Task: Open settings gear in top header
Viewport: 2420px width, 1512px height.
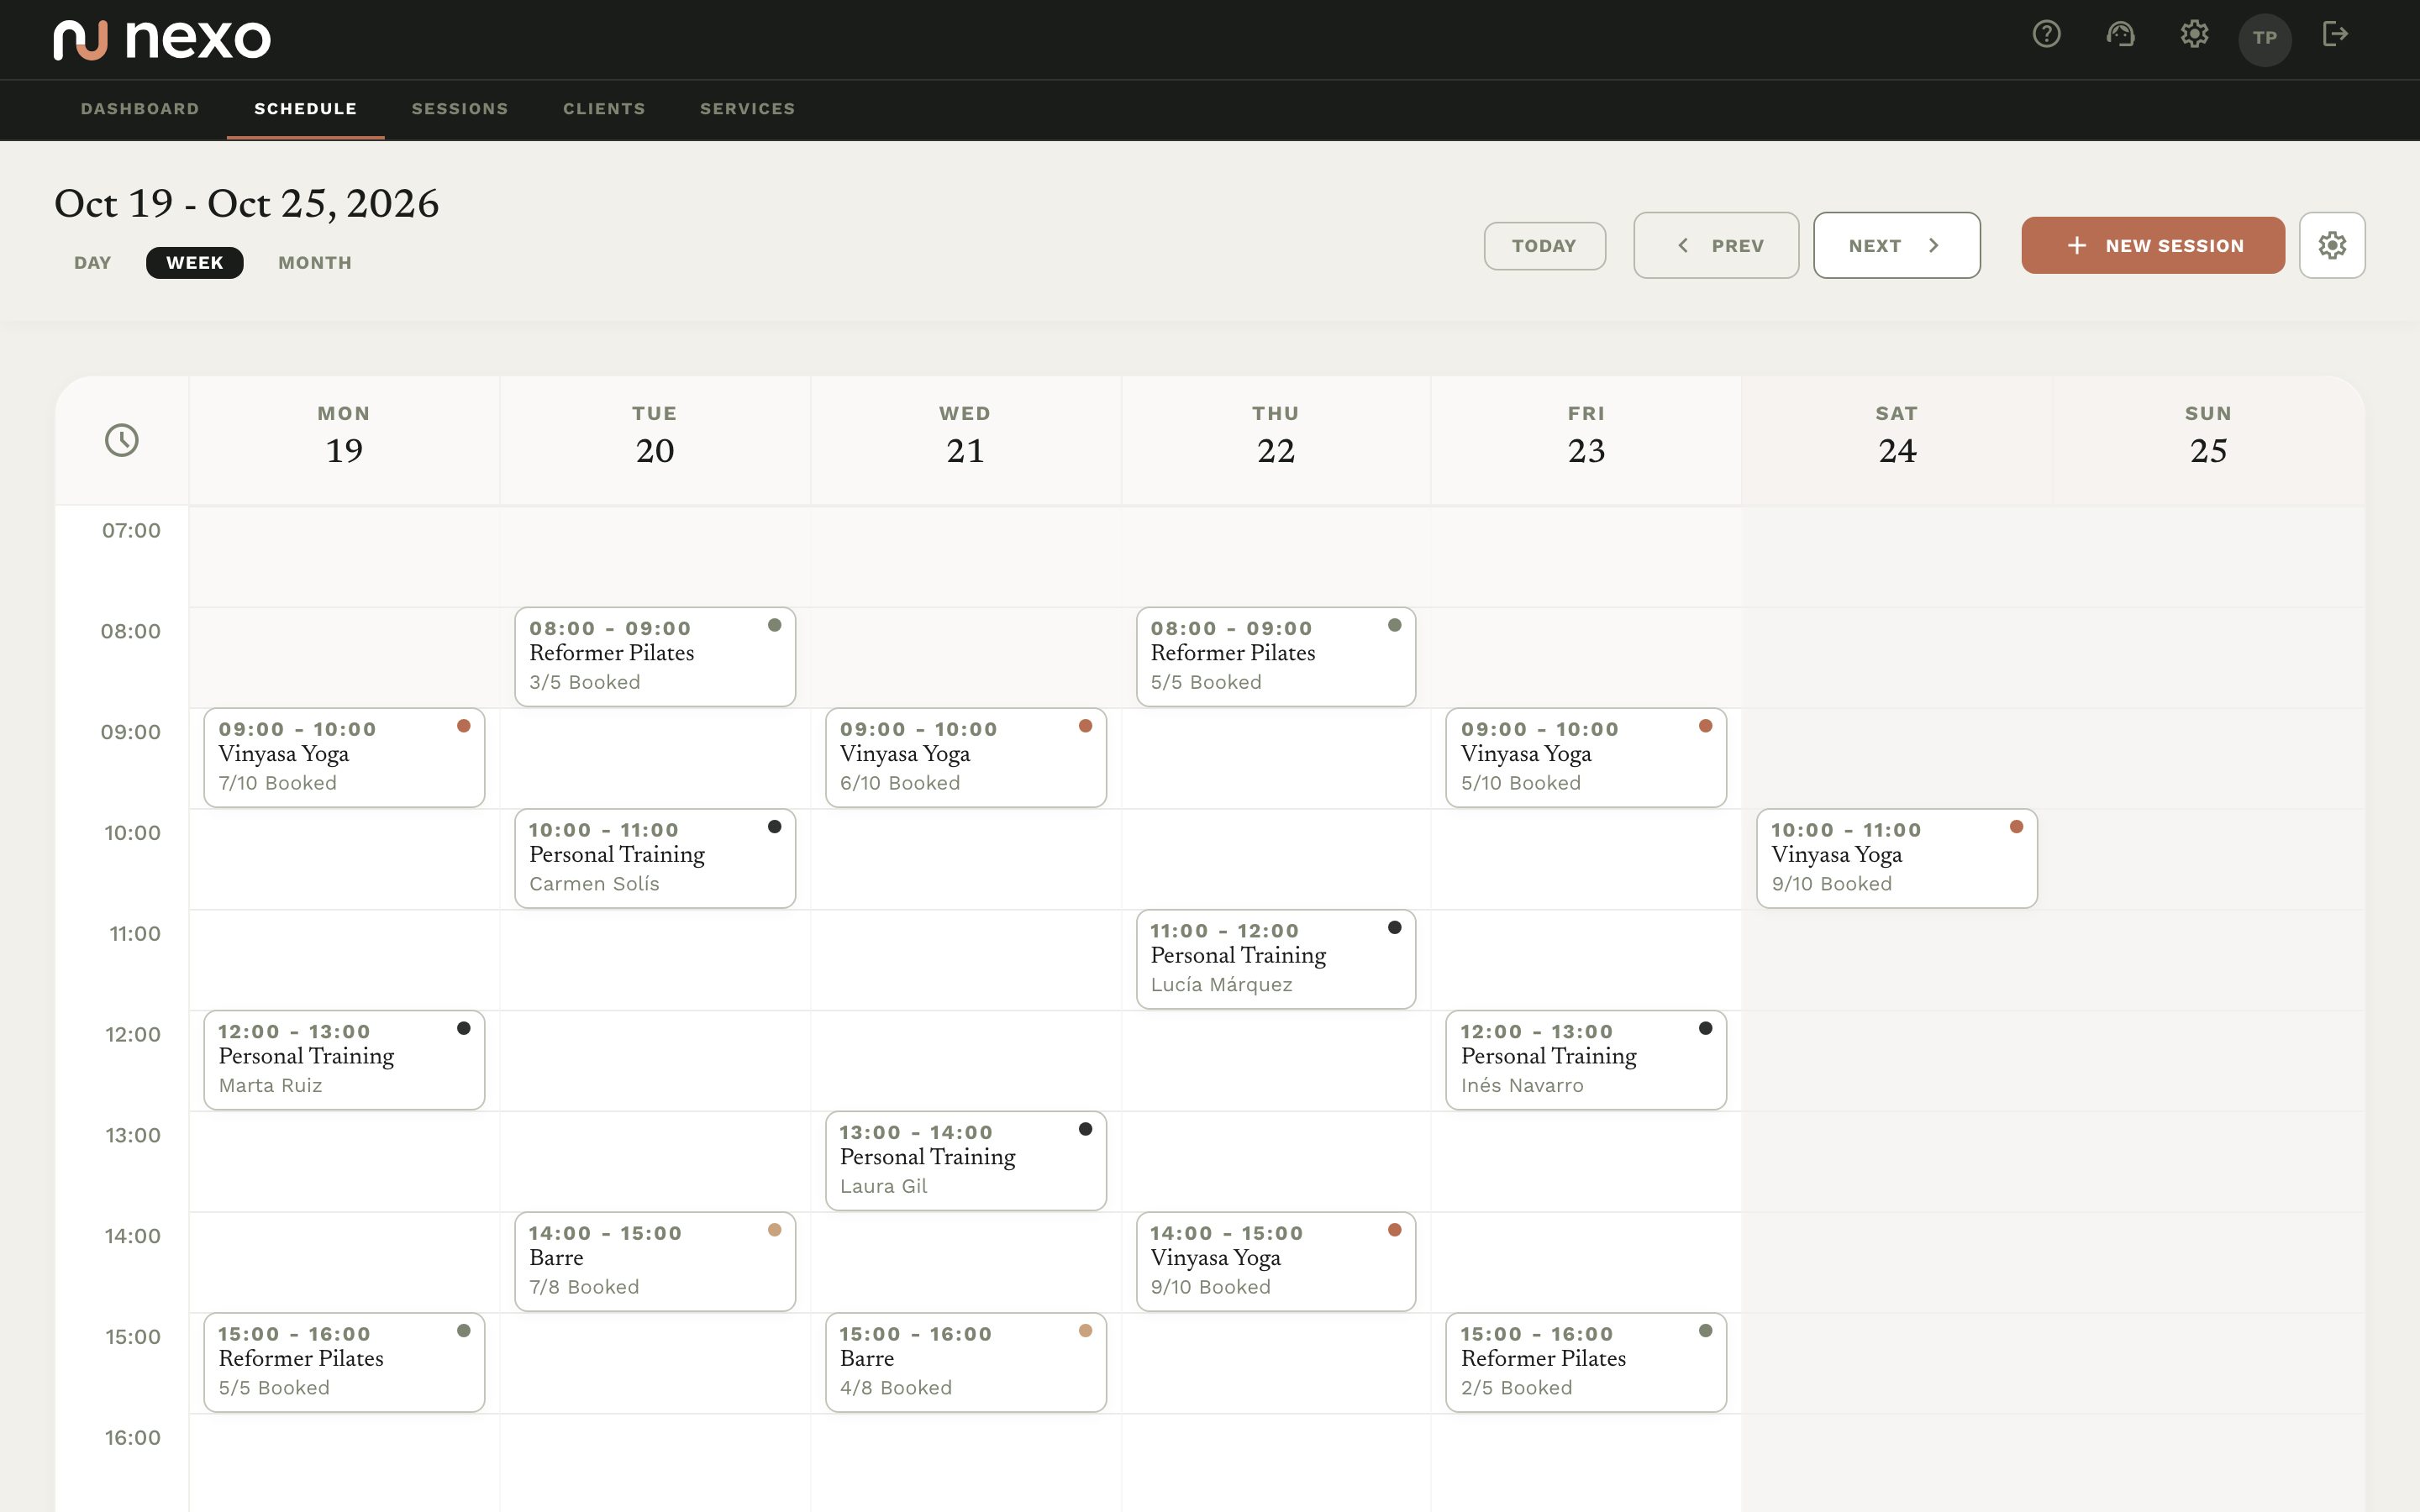Action: click(2194, 35)
